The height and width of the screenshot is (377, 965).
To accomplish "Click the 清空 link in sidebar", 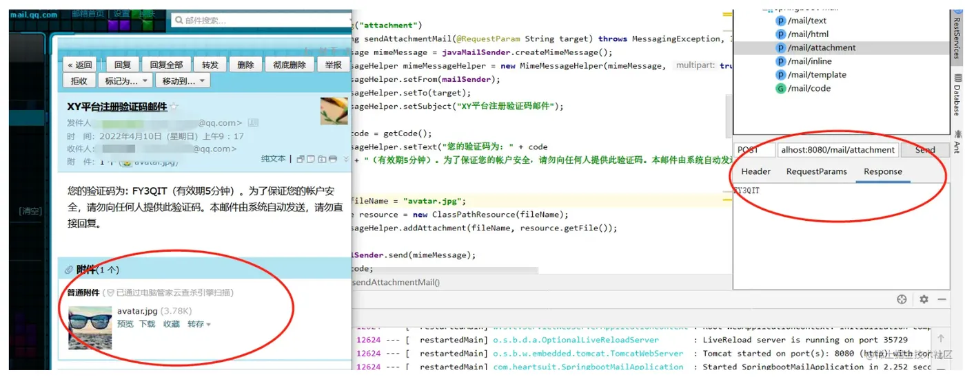I will pos(30,211).
